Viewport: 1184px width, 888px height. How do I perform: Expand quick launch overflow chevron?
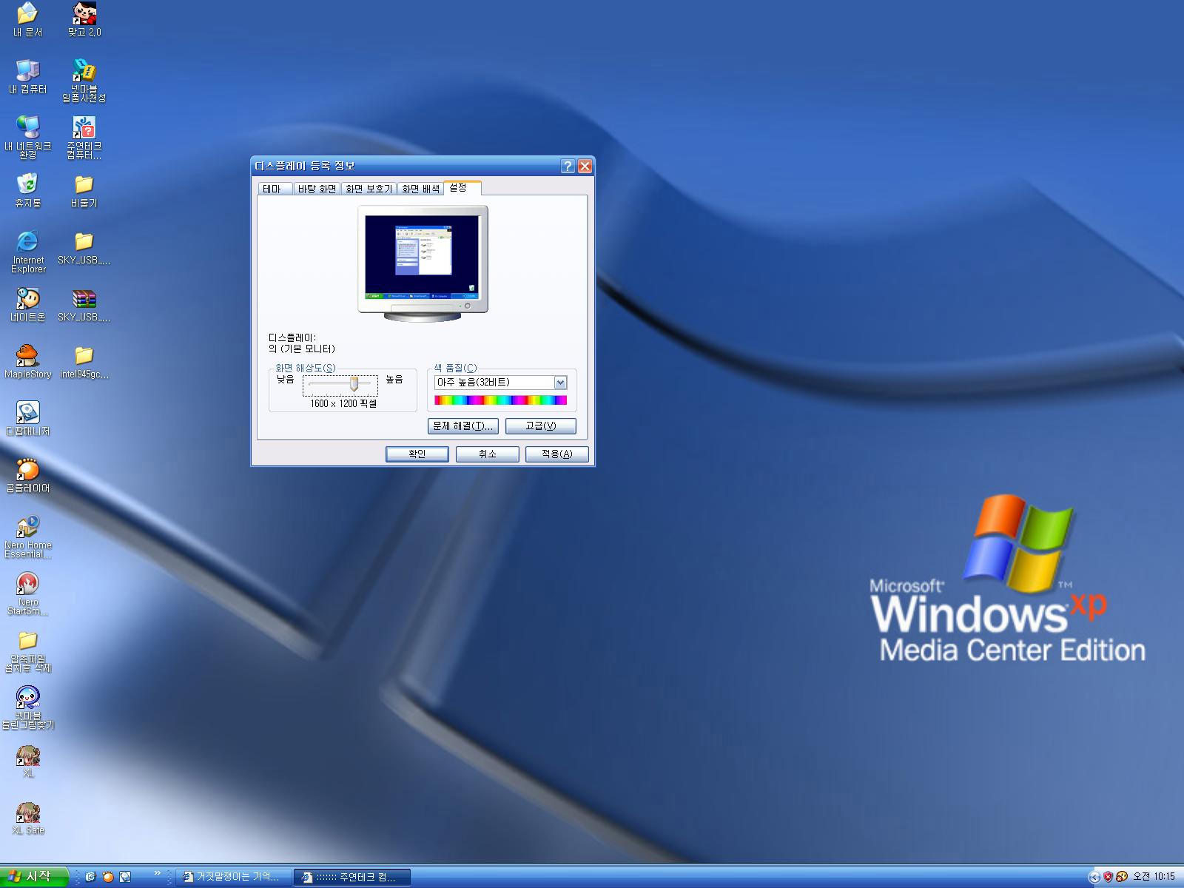[158, 874]
